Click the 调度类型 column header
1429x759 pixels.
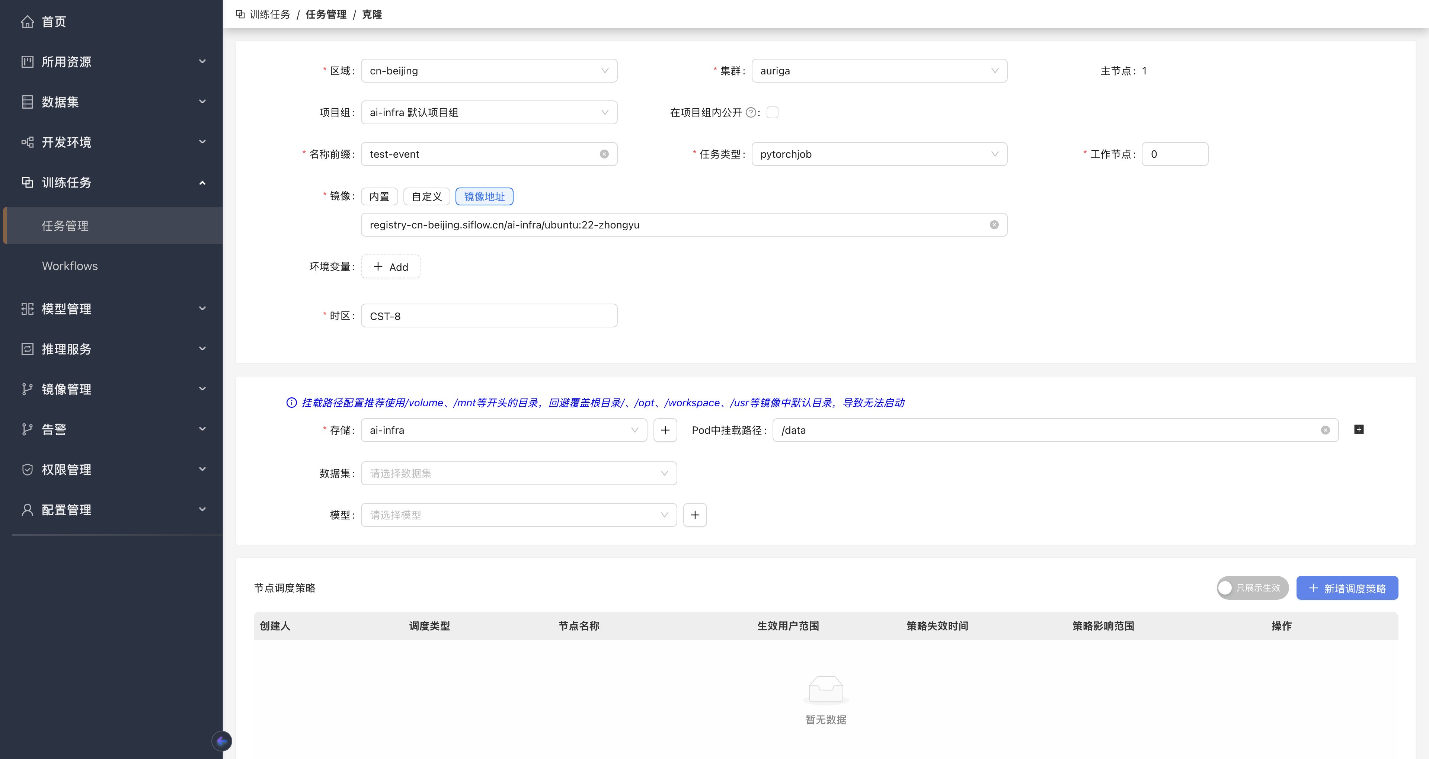429,626
